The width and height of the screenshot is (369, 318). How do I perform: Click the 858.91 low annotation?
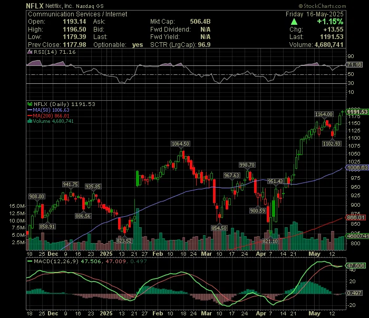(x=47, y=226)
